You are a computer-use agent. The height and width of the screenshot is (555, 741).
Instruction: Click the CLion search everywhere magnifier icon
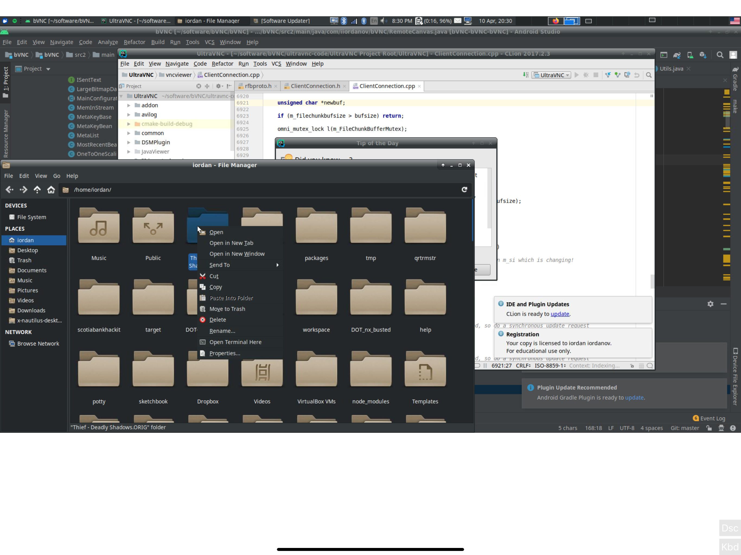[649, 75]
